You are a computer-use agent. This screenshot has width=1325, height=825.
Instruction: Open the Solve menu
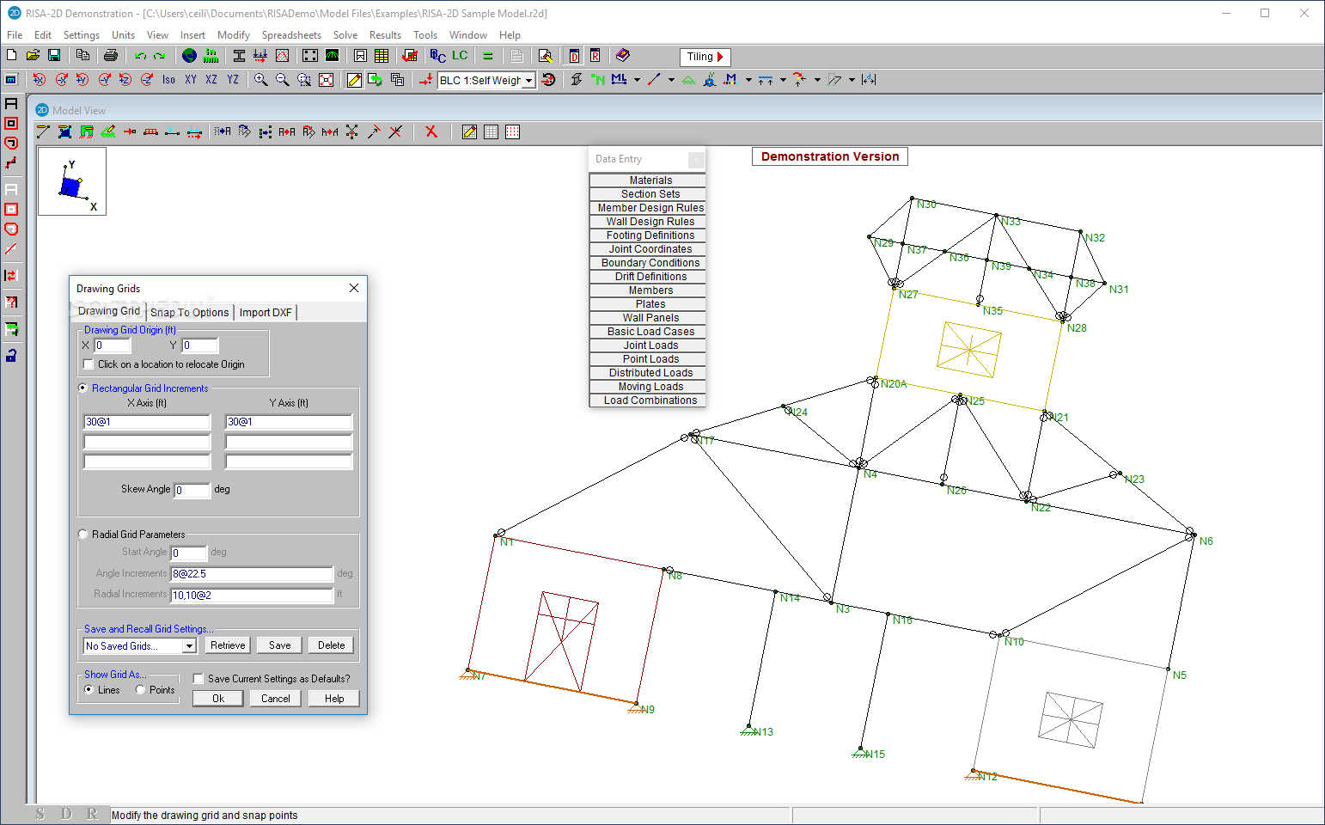click(345, 35)
